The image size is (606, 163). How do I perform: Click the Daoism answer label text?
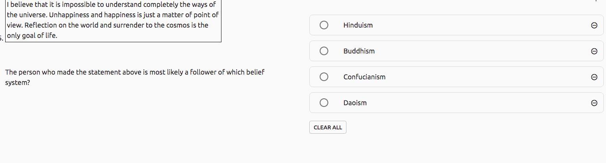(355, 103)
